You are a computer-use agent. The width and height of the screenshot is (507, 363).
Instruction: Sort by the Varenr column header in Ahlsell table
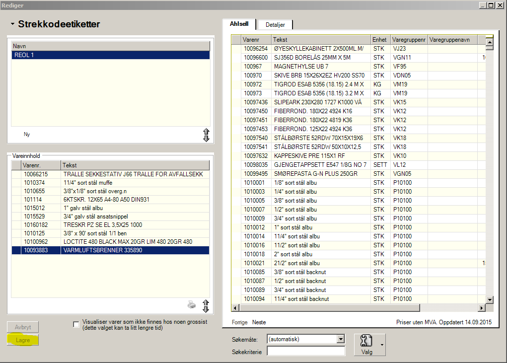[x=256, y=40]
